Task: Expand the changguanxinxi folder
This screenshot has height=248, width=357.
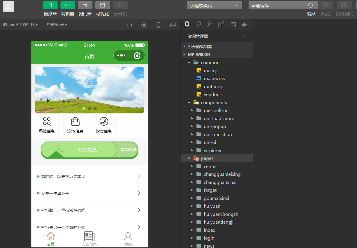Action: point(217,182)
